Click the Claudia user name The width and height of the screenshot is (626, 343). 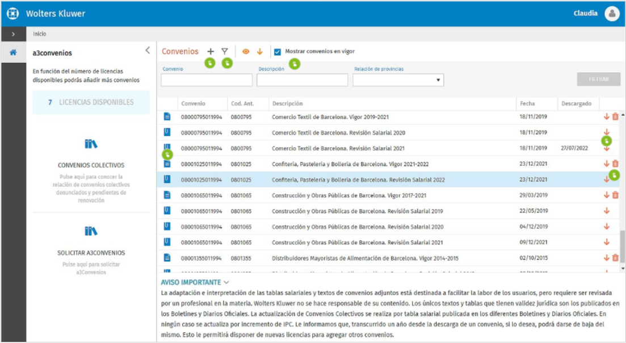click(585, 13)
